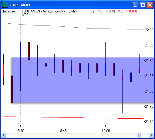Click the 9:30 time axis marker
Image resolution: width=155 pixels, height=139 pixels.
(21, 131)
